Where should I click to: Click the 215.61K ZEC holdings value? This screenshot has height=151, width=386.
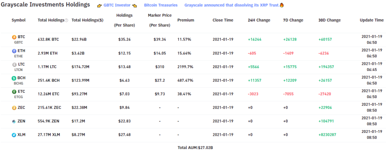[49, 108]
